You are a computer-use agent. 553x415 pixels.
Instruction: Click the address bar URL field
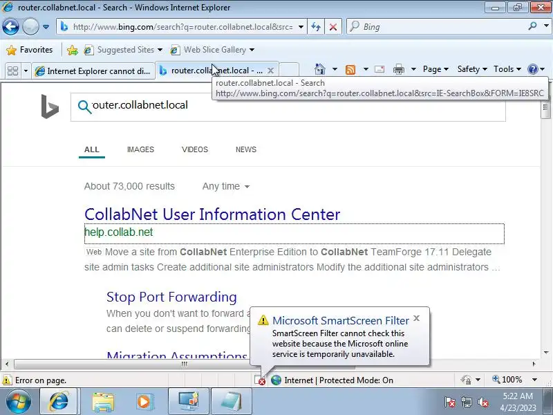183,27
